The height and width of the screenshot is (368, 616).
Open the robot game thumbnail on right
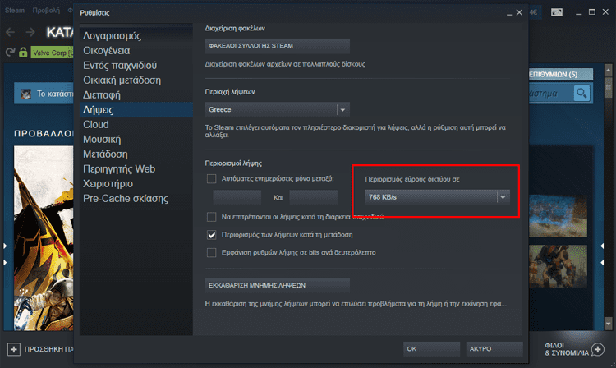click(559, 266)
